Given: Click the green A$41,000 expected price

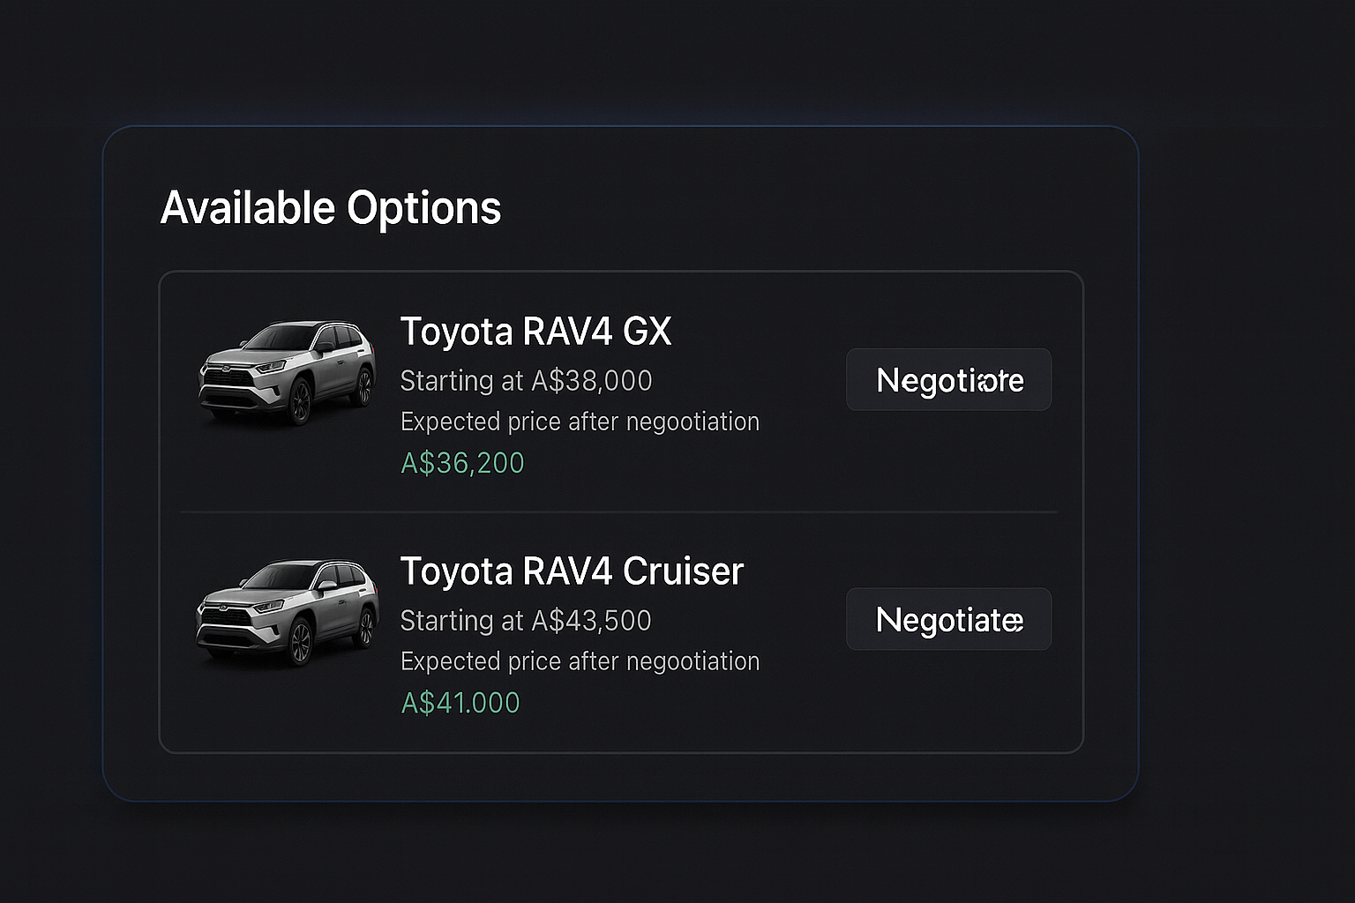Looking at the screenshot, I should 460,703.
